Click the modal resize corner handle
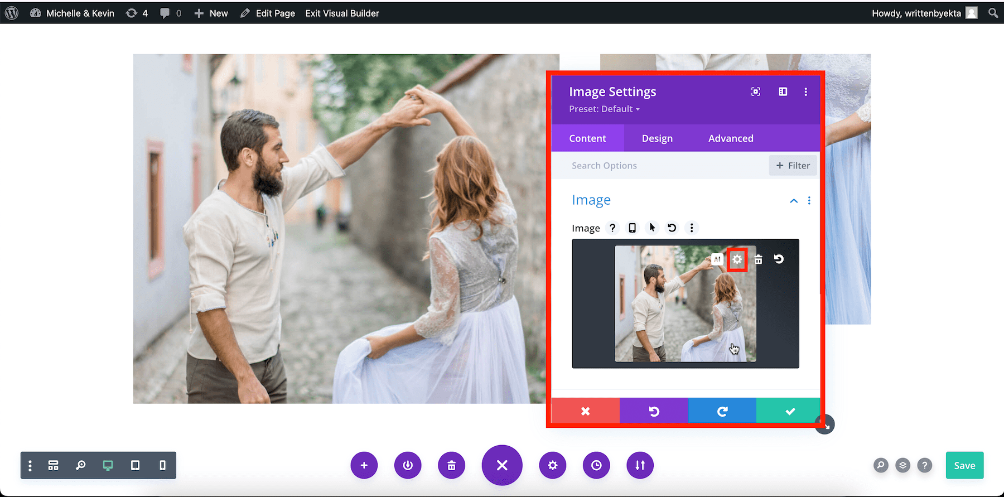 point(826,426)
